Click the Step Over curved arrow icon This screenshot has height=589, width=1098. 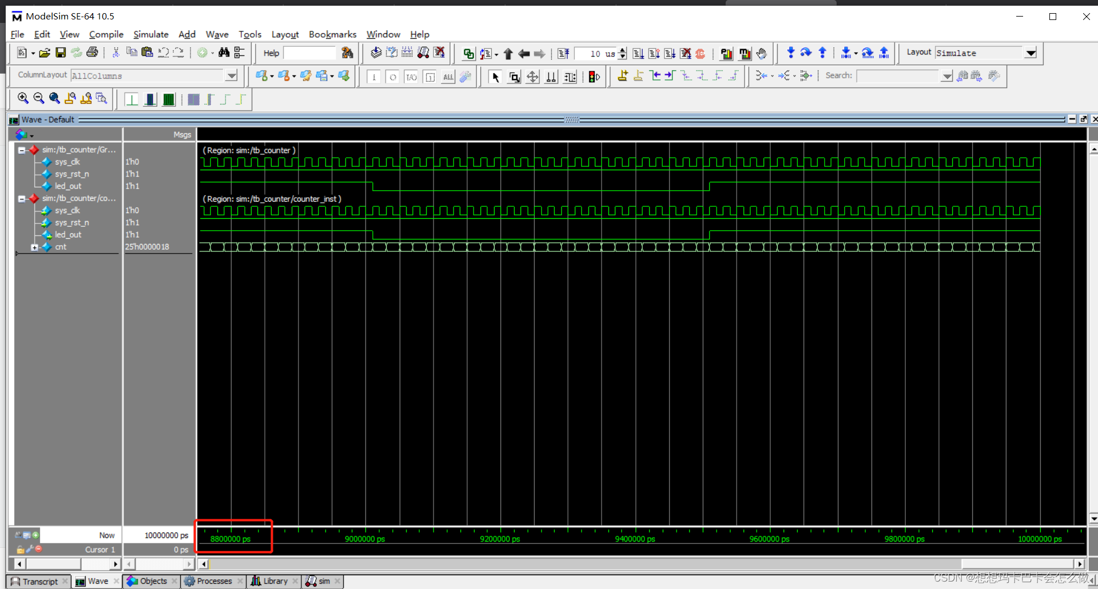[806, 53]
